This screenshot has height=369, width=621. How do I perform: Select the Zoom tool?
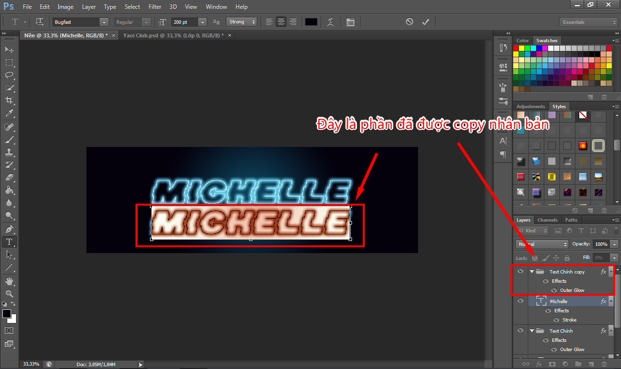click(9, 293)
